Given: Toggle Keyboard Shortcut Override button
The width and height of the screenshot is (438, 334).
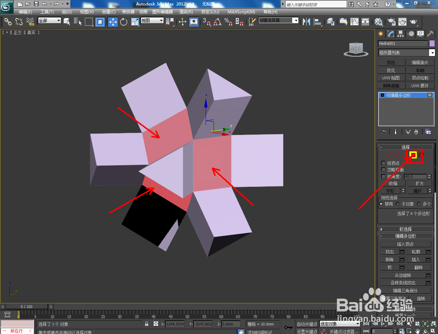Looking at the screenshot, I should pyautogui.click(x=194, y=22).
